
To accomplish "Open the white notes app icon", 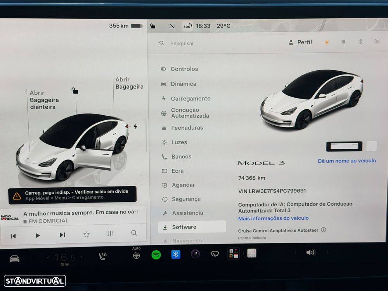I will click(252, 253).
